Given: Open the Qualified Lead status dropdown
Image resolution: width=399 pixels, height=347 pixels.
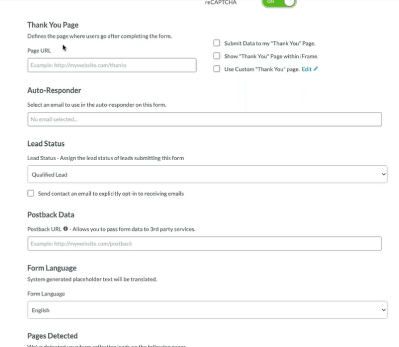Looking at the screenshot, I should pos(207,175).
